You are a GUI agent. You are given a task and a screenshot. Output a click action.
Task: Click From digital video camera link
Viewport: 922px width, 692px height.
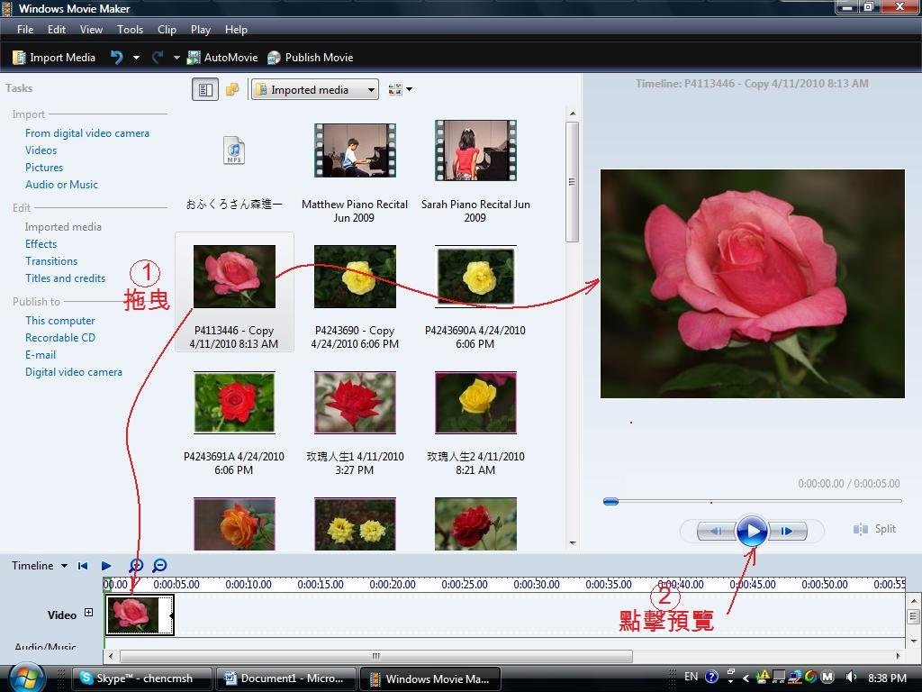87,133
